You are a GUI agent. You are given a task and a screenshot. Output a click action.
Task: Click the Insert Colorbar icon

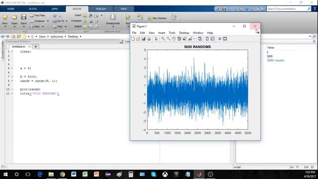tap(207, 39)
